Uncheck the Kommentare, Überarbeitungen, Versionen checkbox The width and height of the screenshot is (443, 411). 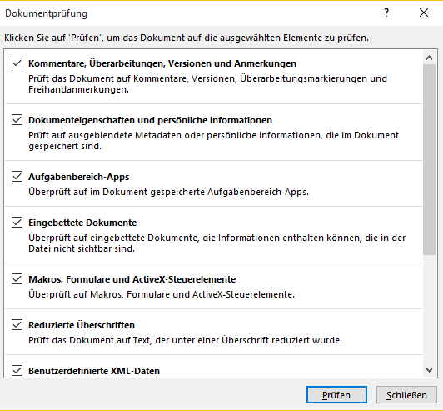point(17,63)
